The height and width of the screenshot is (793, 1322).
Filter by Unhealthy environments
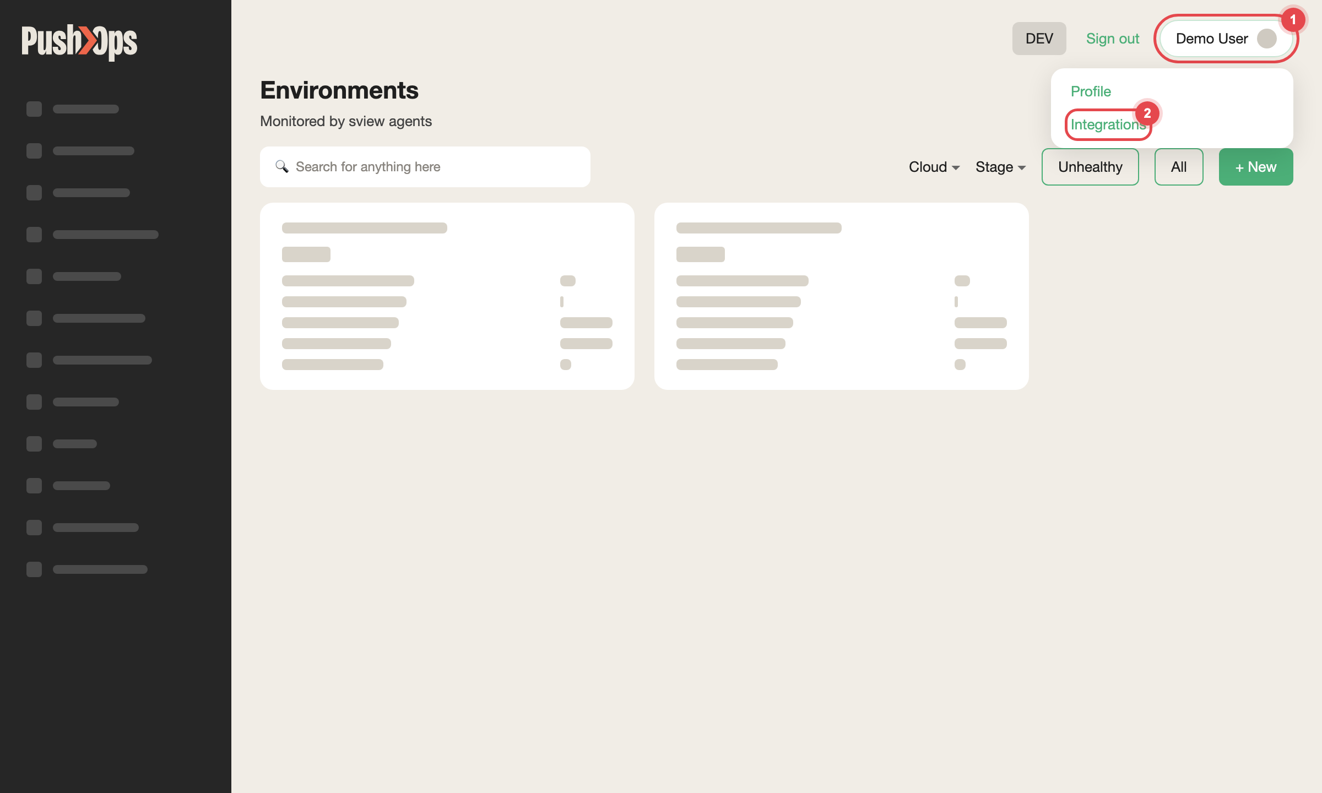(x=1090, y=167)
